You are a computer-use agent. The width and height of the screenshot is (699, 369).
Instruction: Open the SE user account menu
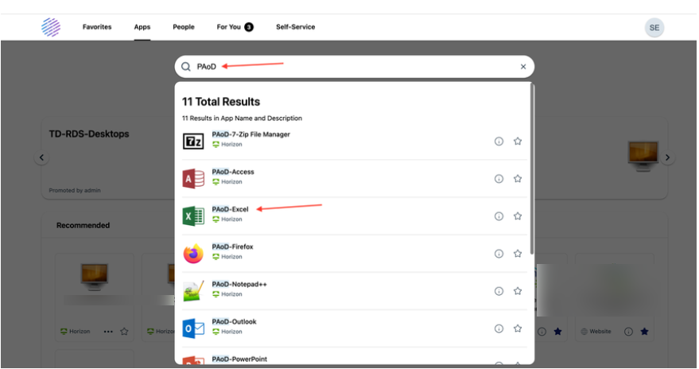pyautogui.click(x=654, y=27)
